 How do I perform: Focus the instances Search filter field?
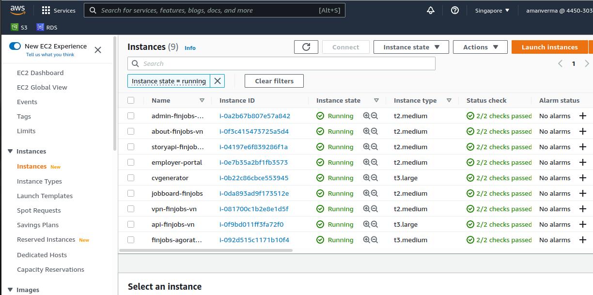[x=281, y=63]
